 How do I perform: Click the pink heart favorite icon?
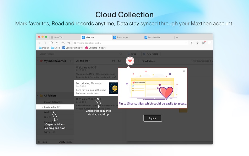tap(130, 61)
